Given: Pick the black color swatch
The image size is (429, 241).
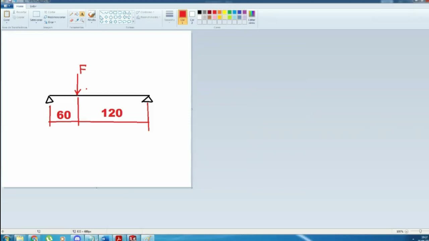Looking at the screenshot, I should (x=199, y=12).
